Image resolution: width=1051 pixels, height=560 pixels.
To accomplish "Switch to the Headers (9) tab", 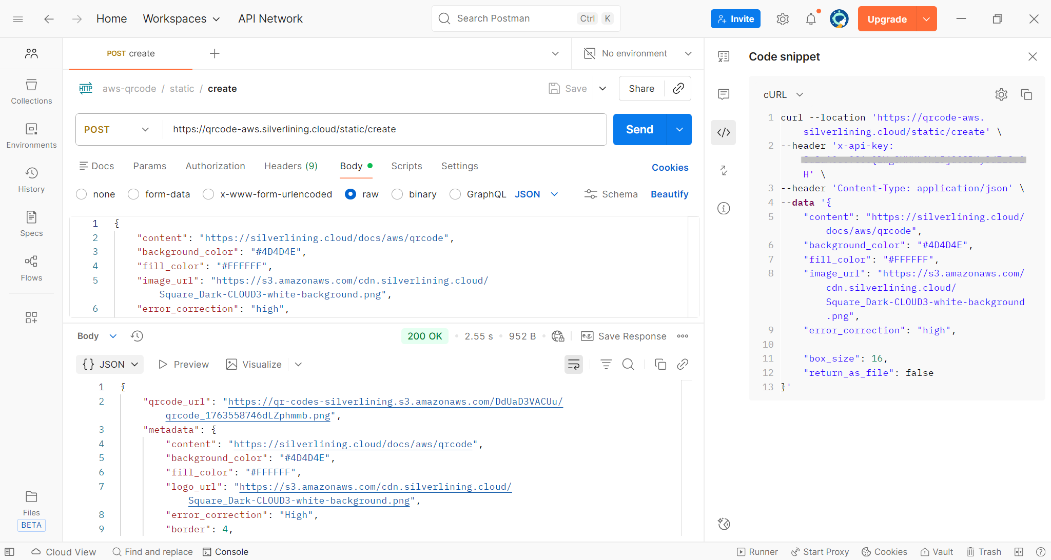I will (x=290, y=166).
